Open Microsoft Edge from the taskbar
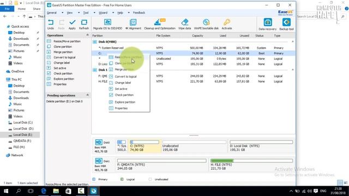The width and height of the screenshot is (349, 196). coord(44,191)
